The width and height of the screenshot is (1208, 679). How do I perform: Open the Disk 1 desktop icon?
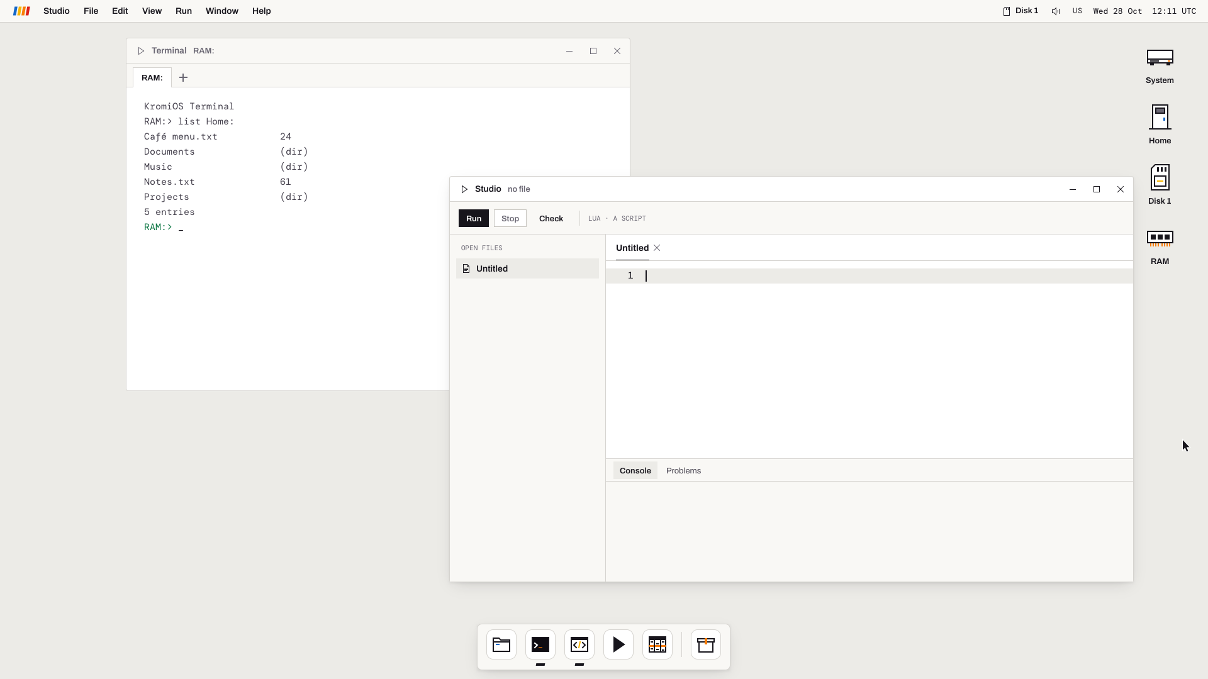pyautogui.click(x=1160, y=185)
